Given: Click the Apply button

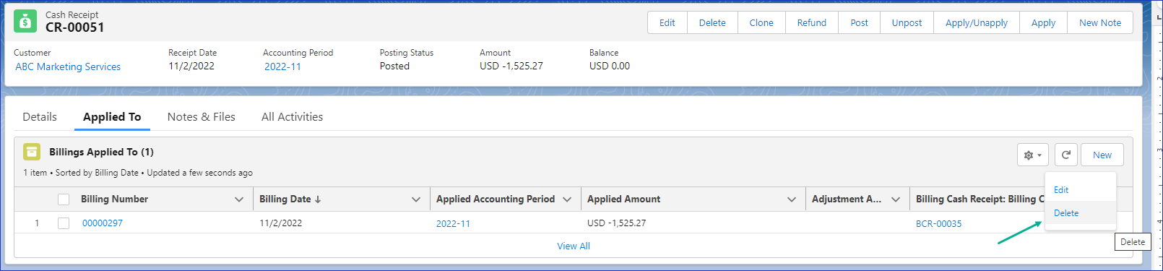Looking at the screenshot, I should pos(1043,22).
